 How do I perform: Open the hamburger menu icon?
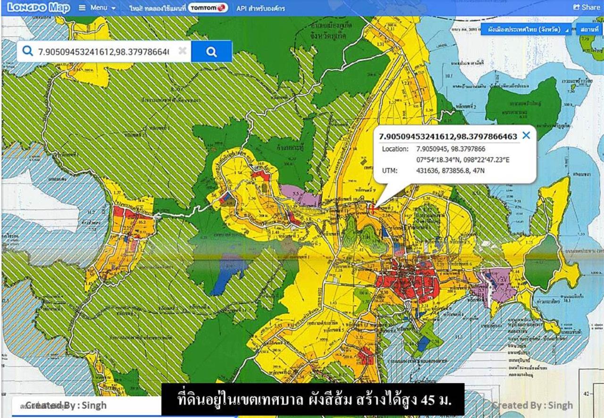82,8
